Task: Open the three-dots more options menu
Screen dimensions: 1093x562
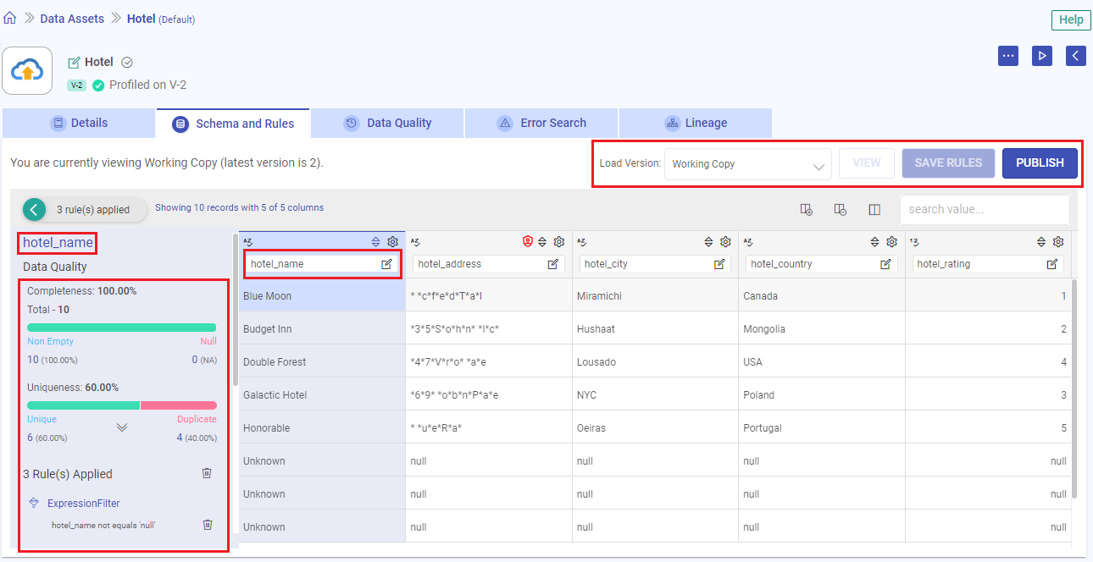Action: pos(1007,56)
